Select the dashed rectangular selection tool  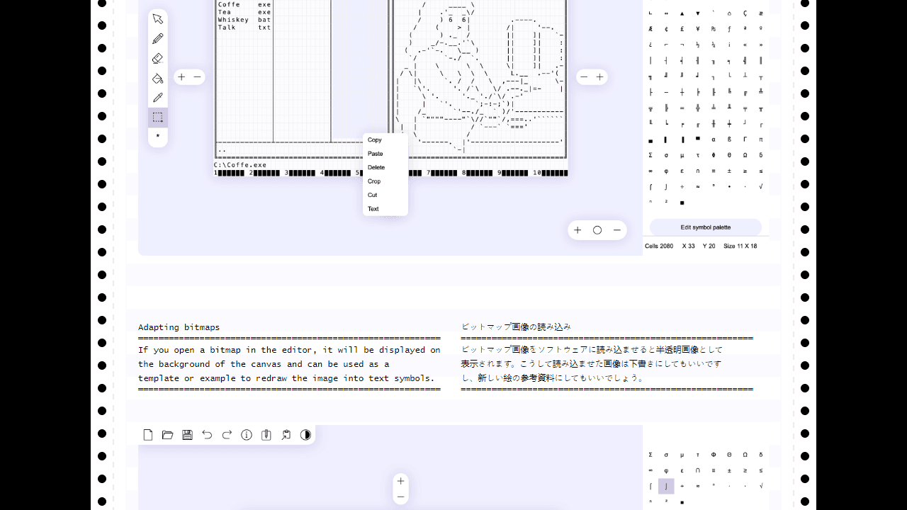pyautogui.click(x=158, y=118)
